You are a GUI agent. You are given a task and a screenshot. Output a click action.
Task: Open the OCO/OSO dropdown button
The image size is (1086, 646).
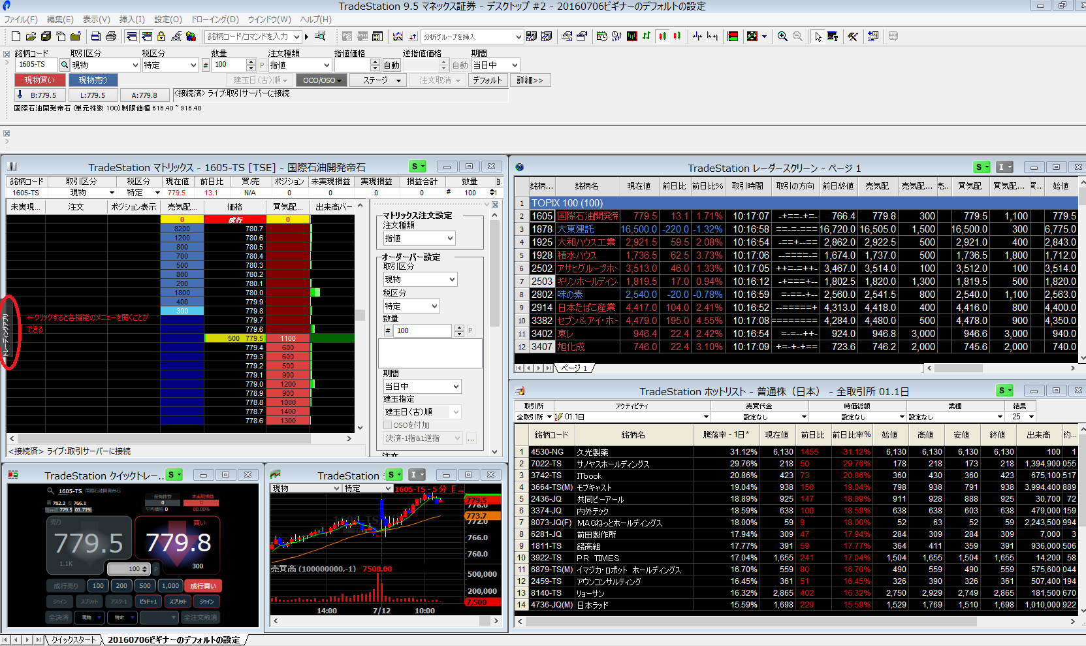[x=321, y=80]
